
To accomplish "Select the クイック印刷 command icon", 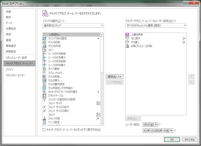I will coord(45,42).
